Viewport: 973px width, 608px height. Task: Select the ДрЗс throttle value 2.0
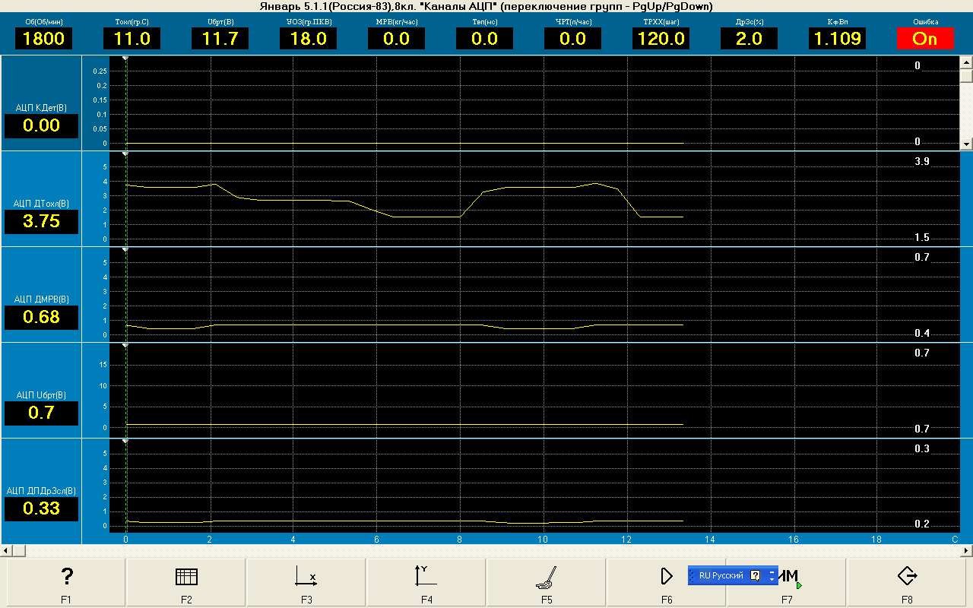(750, 39)
